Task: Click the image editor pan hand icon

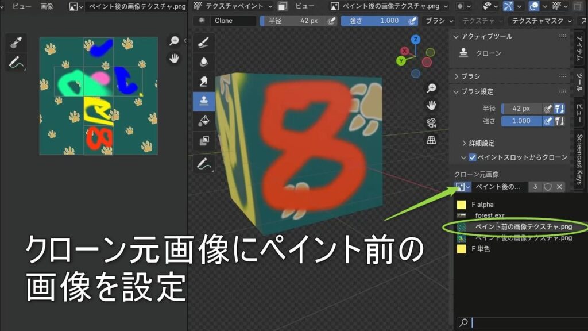Action: tap(174, 59)
